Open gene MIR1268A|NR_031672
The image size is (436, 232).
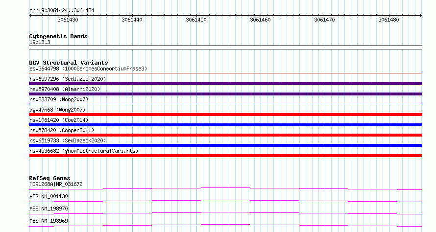pyautogui.click(x=56, y=184)
